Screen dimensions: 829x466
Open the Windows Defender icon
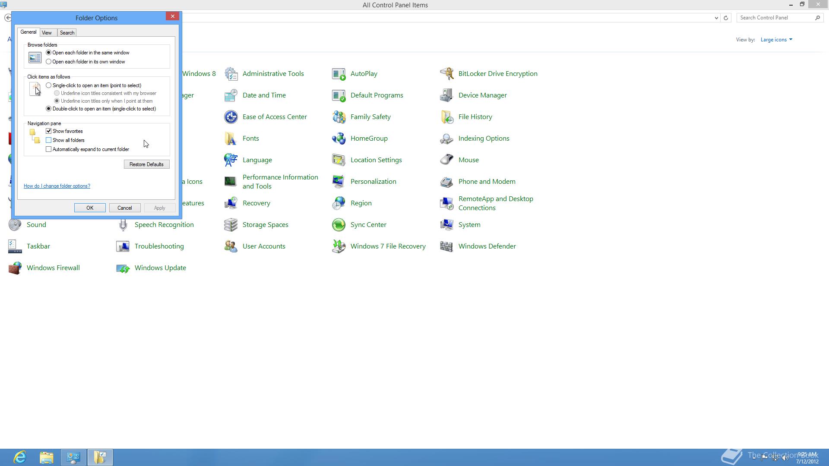(x=447, y=246)
